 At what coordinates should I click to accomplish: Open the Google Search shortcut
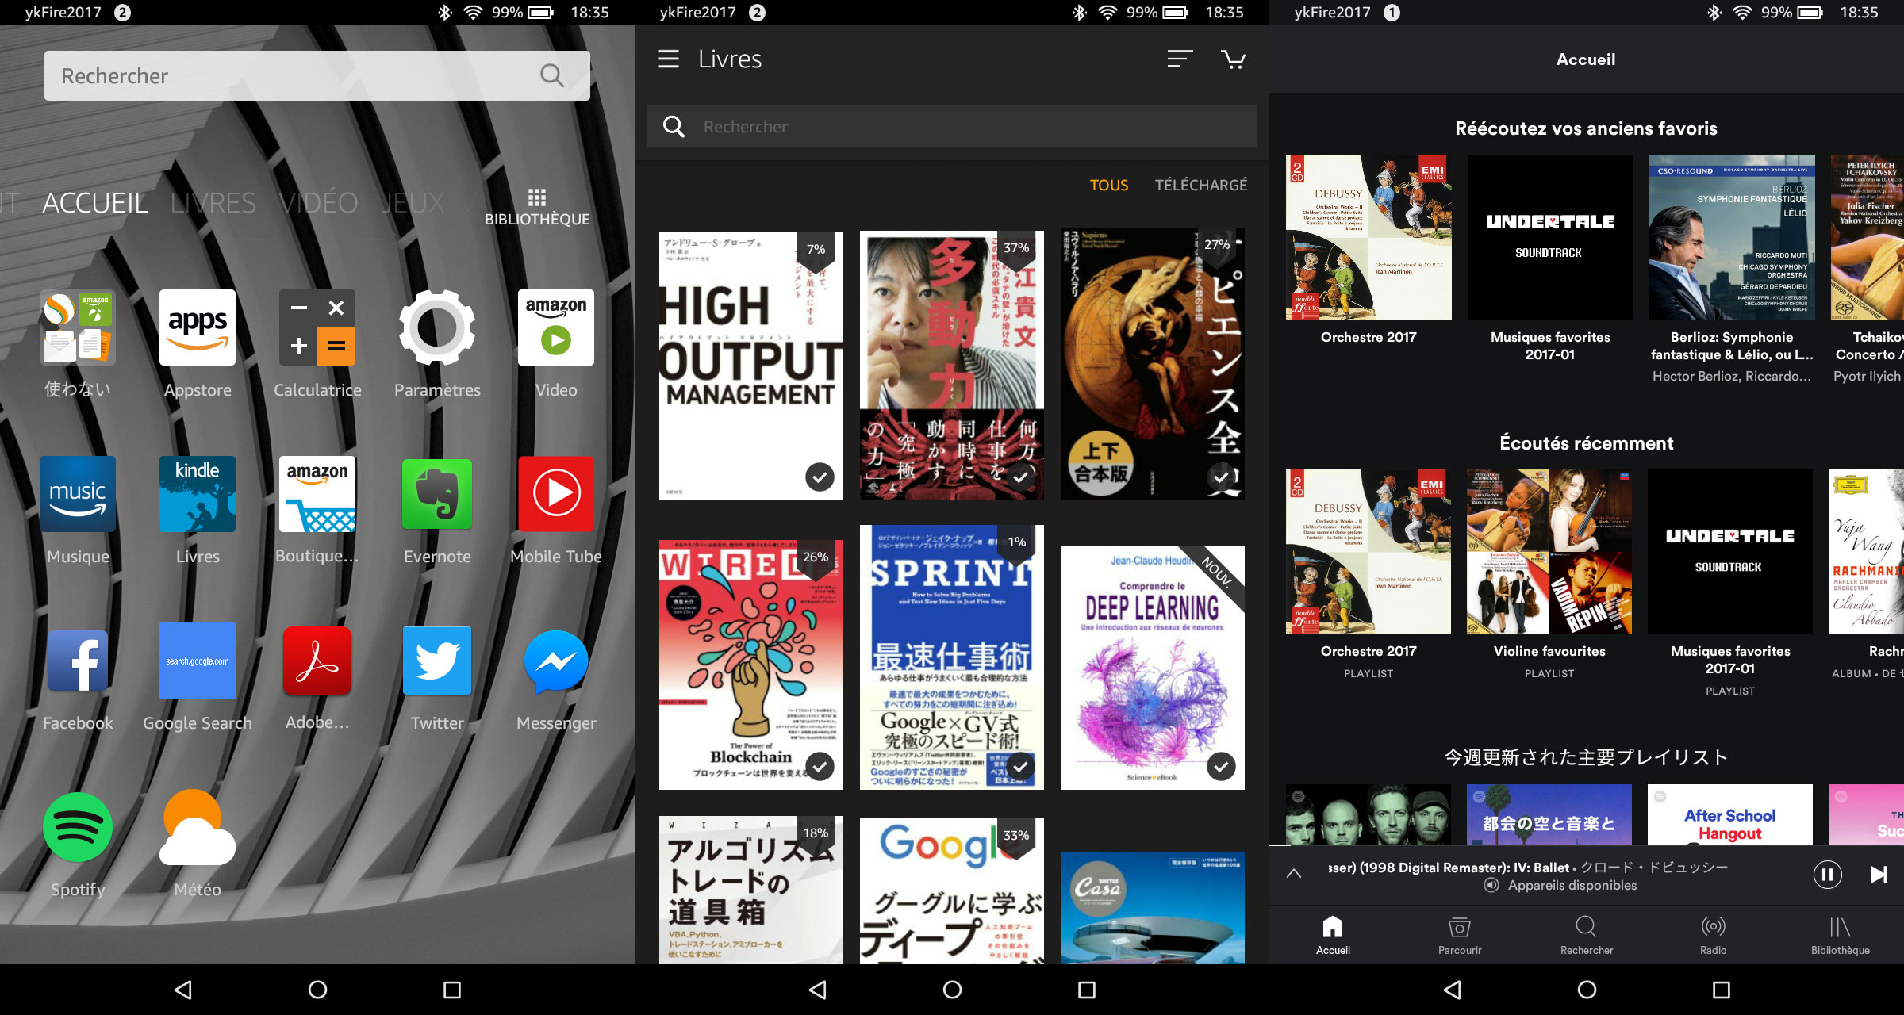tap(198, 661)
